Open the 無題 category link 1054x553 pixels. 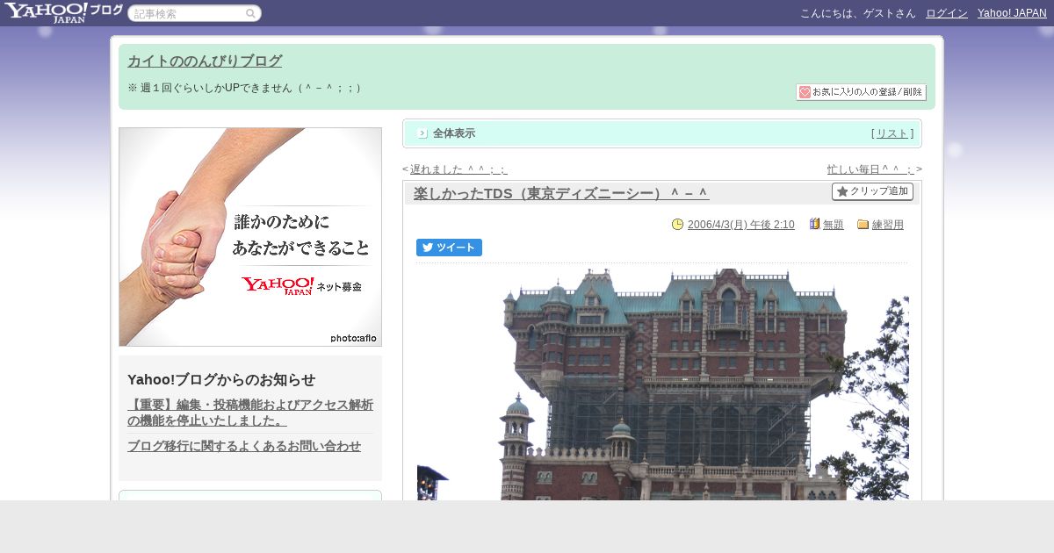[x=834, y=225]
